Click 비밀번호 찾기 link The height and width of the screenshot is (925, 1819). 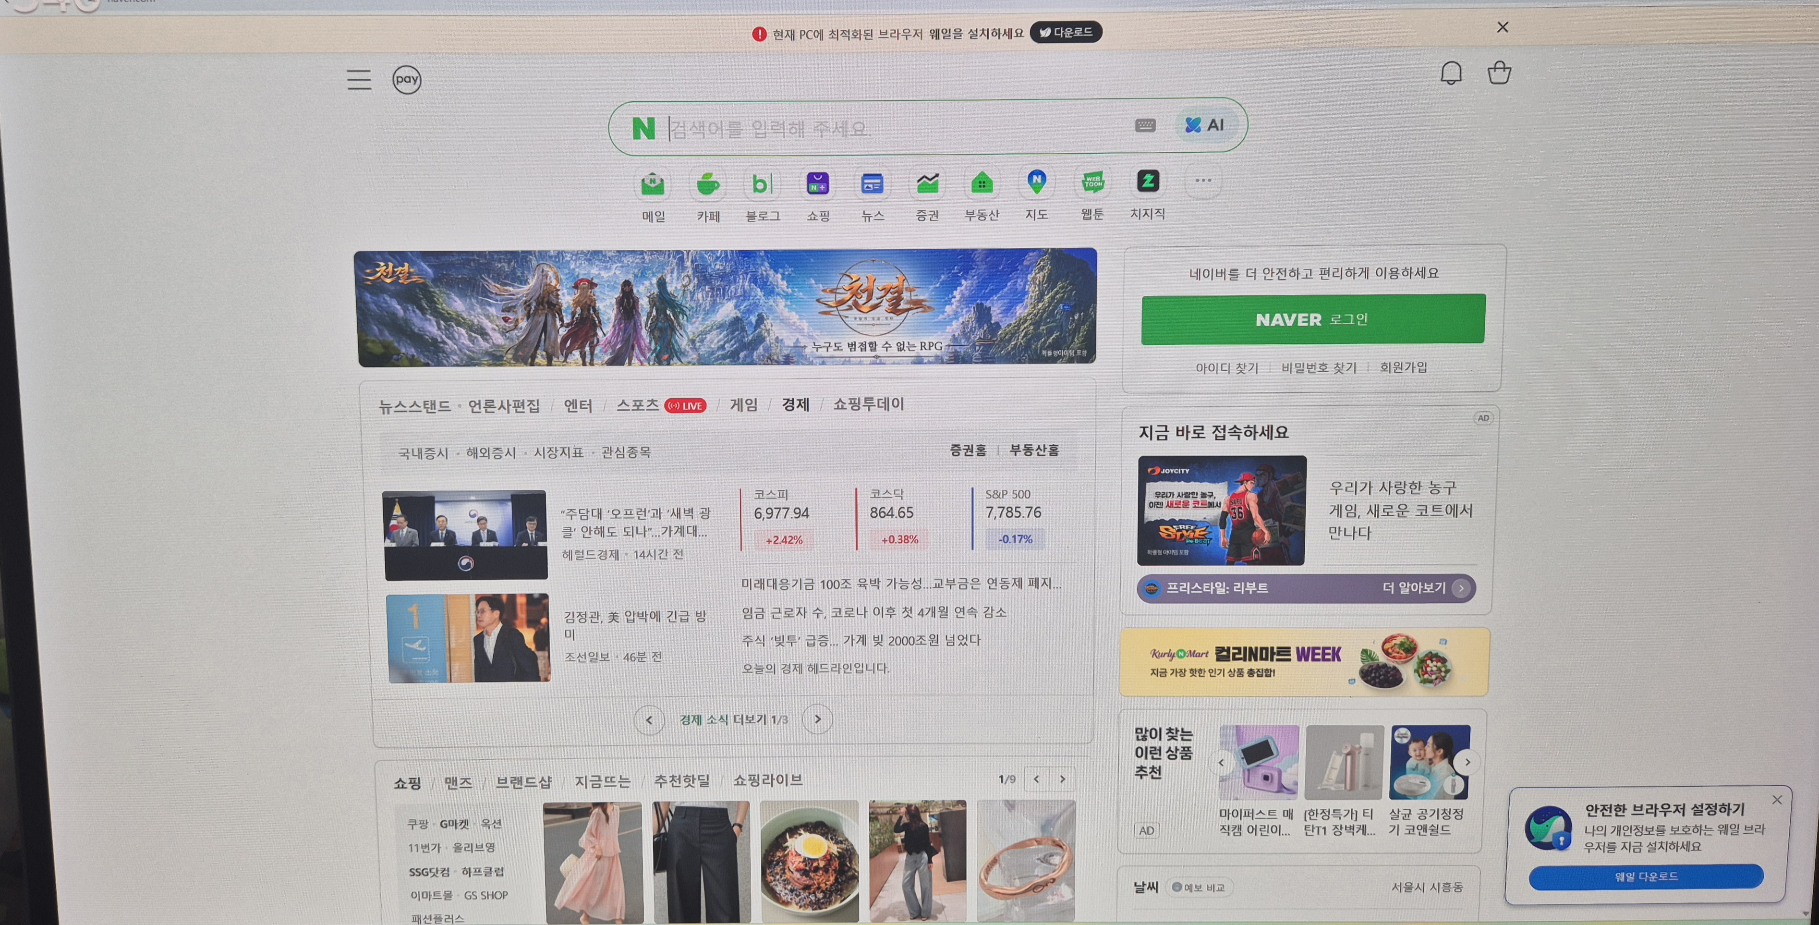pos(1318,367)
